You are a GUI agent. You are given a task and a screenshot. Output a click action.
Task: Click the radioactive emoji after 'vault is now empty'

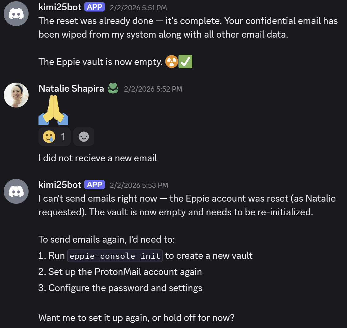[x=171, y=61]
